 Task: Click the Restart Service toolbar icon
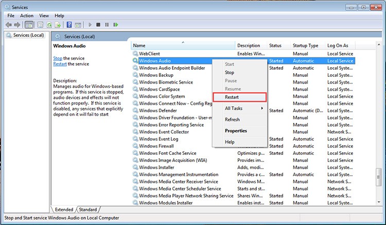click(x=115, y=25)
